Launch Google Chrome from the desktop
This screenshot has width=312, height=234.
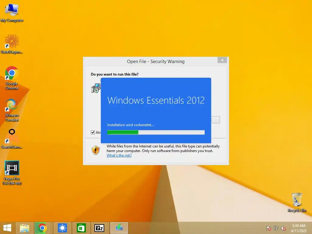tap(12, 78)
